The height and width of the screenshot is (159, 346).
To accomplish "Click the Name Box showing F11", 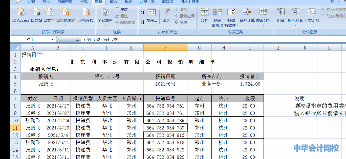I will click(x=30, y=40).
